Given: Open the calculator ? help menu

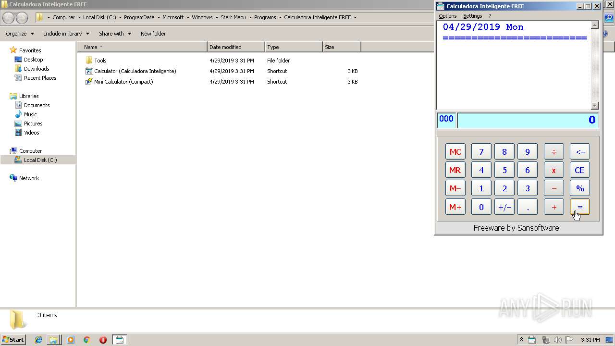Looking at the screenshot, I should point(490,16).
